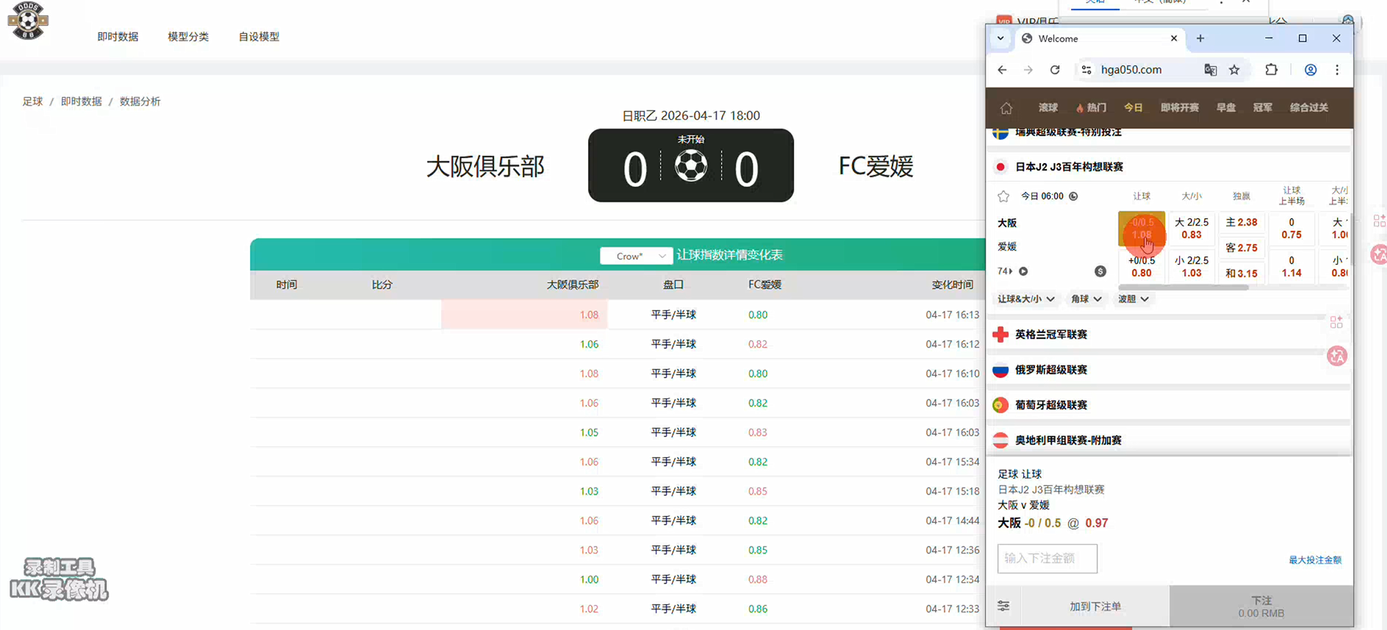Select the 和 3.15 draw odds
The image size is (1387, 630).
(x=1241, y=273)
